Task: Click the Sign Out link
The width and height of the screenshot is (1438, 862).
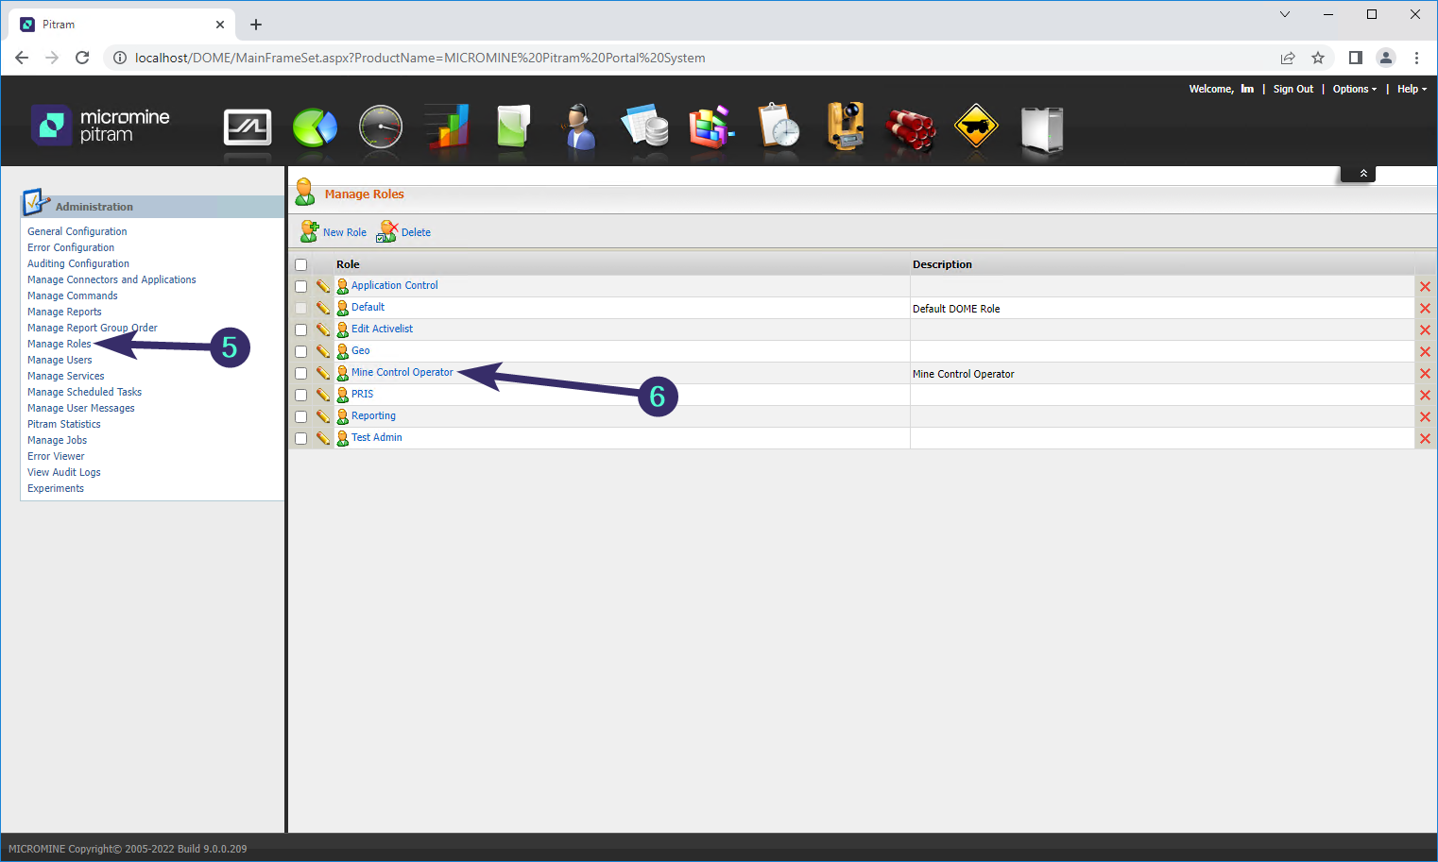Action: [1292, 89]
